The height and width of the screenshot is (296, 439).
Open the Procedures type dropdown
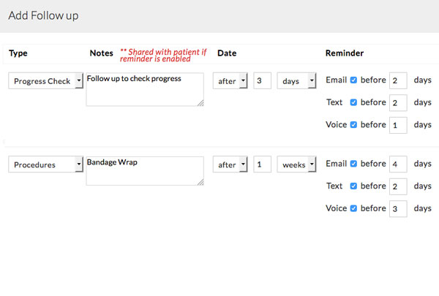click(x=46, y=165)
